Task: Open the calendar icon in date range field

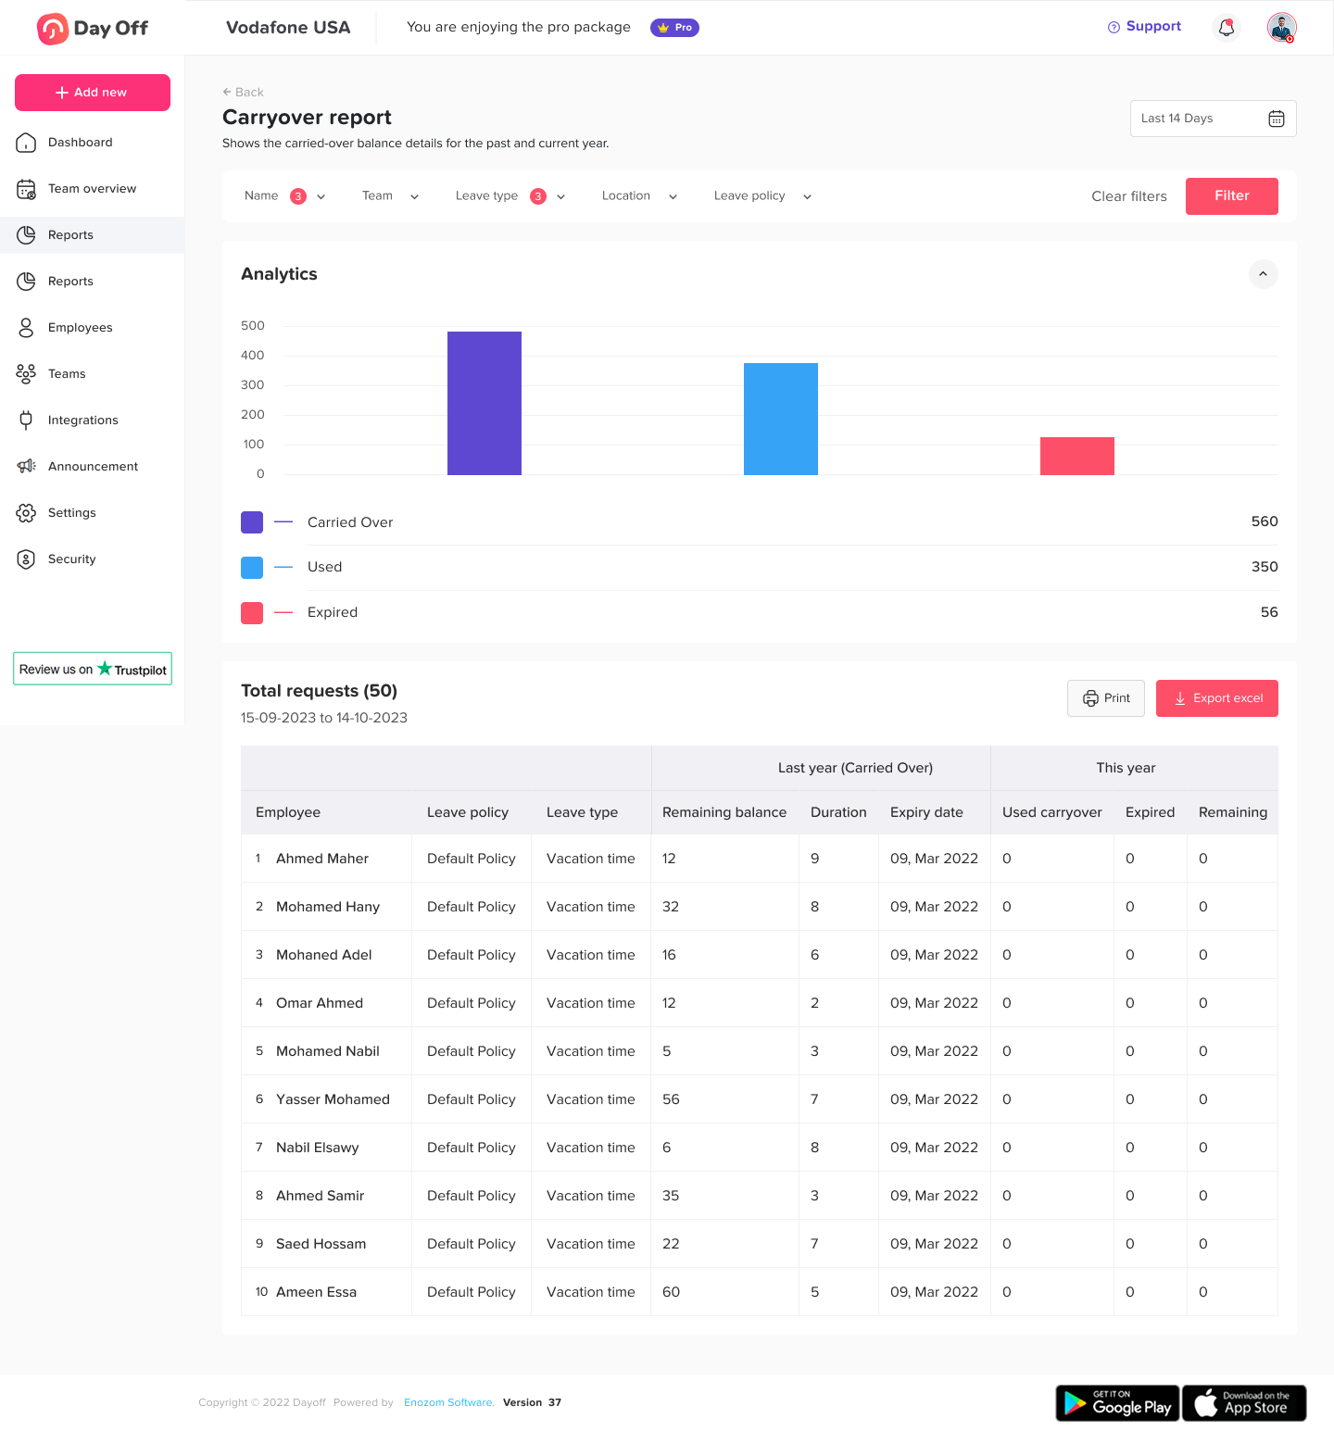Action: pos(1276,119)
